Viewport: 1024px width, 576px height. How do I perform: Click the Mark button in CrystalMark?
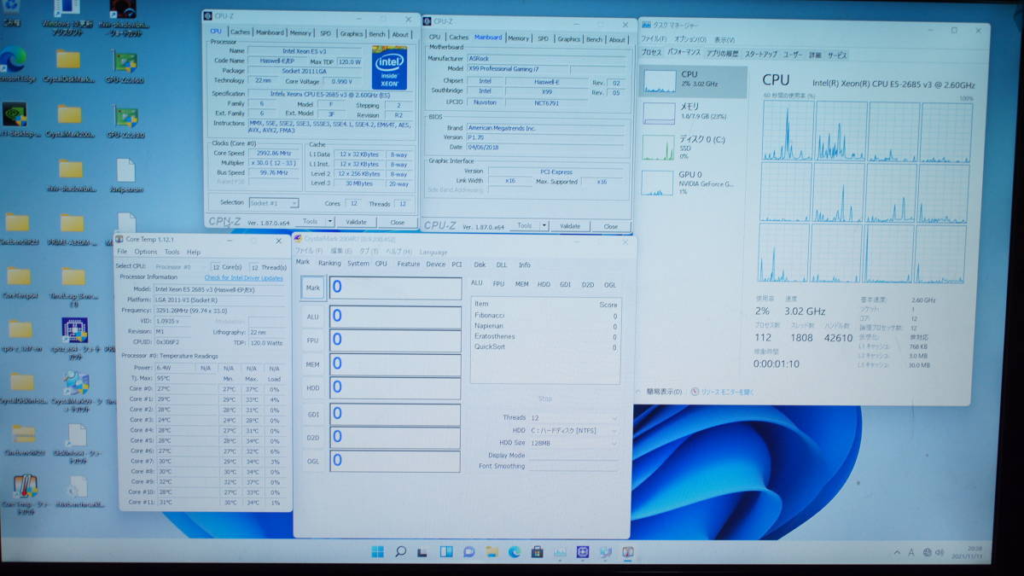313,288
